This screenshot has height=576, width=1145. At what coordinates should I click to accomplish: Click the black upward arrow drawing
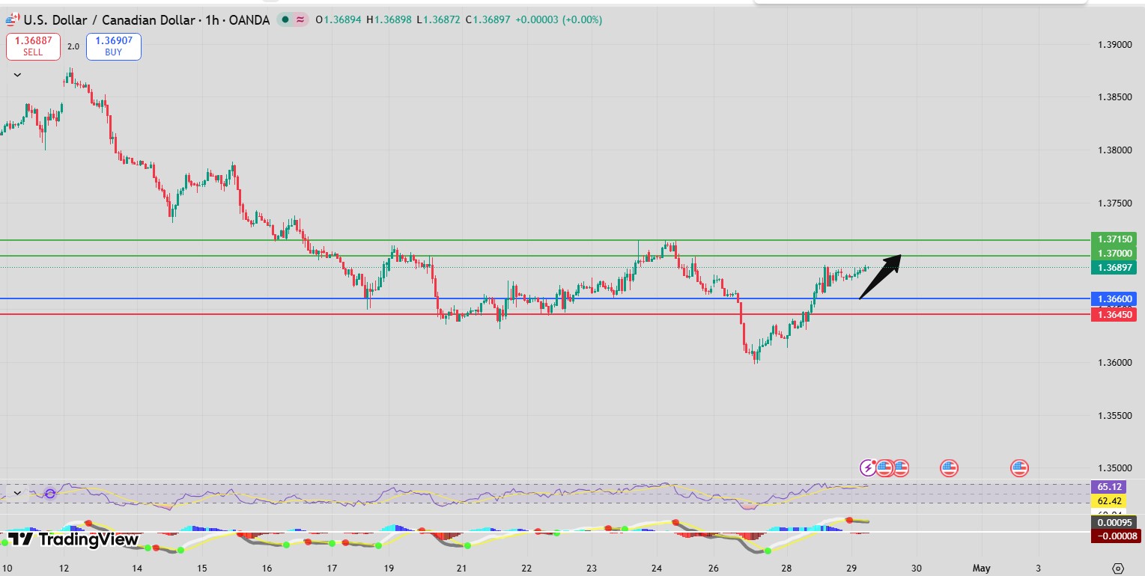[x=881, y=277]
